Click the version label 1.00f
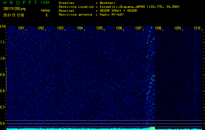205x130 pixels. pyautogui.click(x=45, y=3)
